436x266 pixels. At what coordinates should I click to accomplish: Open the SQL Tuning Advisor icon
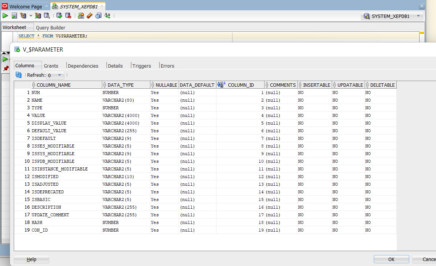[x=47, y=16]
